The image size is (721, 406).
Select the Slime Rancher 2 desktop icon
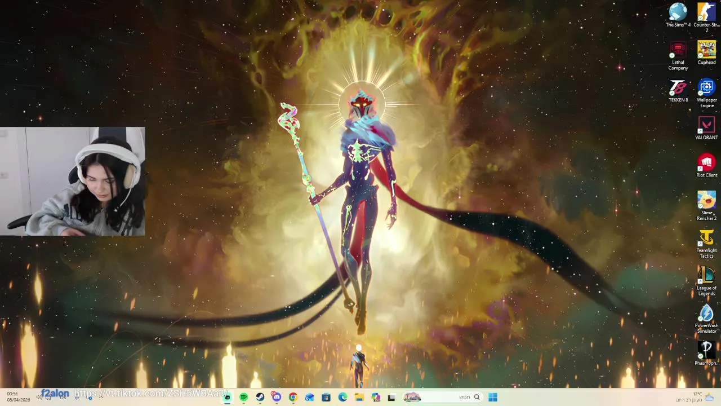coord(706,206)
